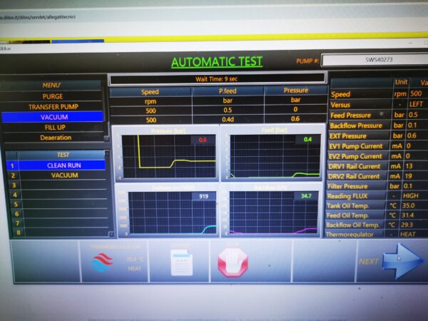The image size is (428, 321).
Task: Select FILL UP menu option
Action: click(53, 127)
